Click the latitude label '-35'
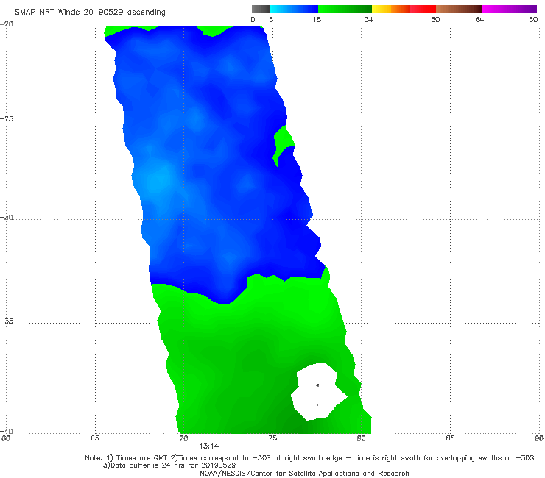This screenshot has height=478, width=545. click(7, 321)
